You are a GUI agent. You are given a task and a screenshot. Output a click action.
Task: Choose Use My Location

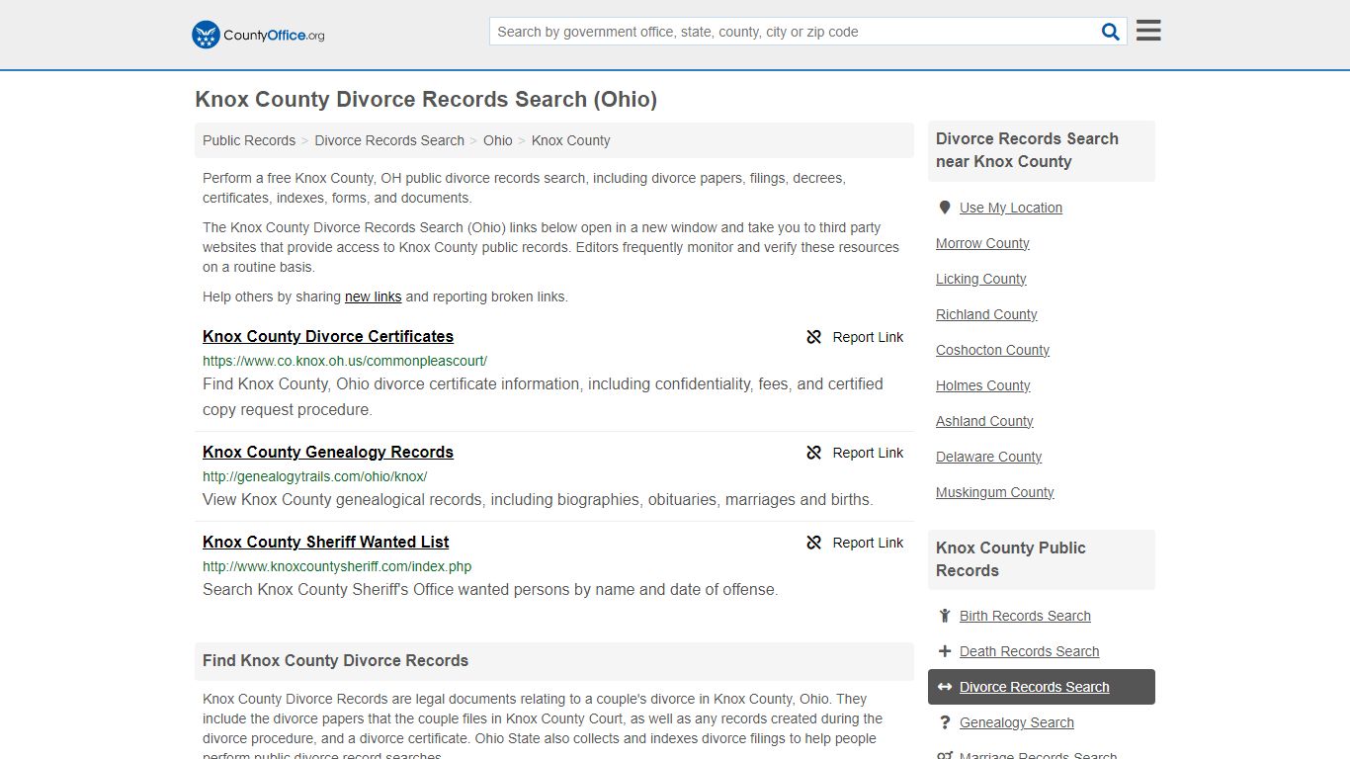point(1011,208)
